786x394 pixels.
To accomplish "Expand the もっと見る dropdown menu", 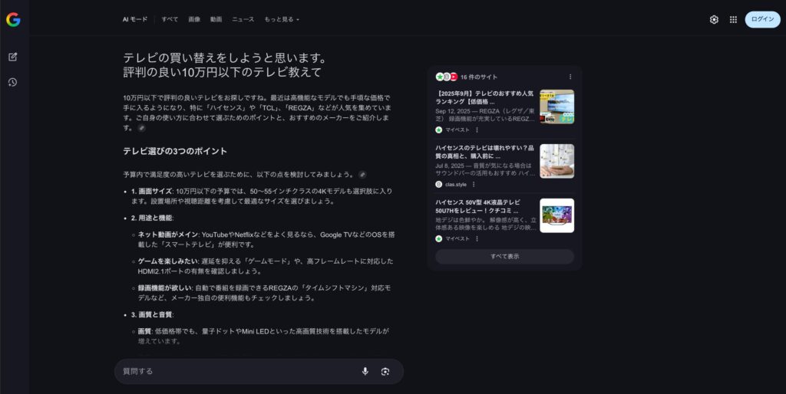I will tap(282, 19).
